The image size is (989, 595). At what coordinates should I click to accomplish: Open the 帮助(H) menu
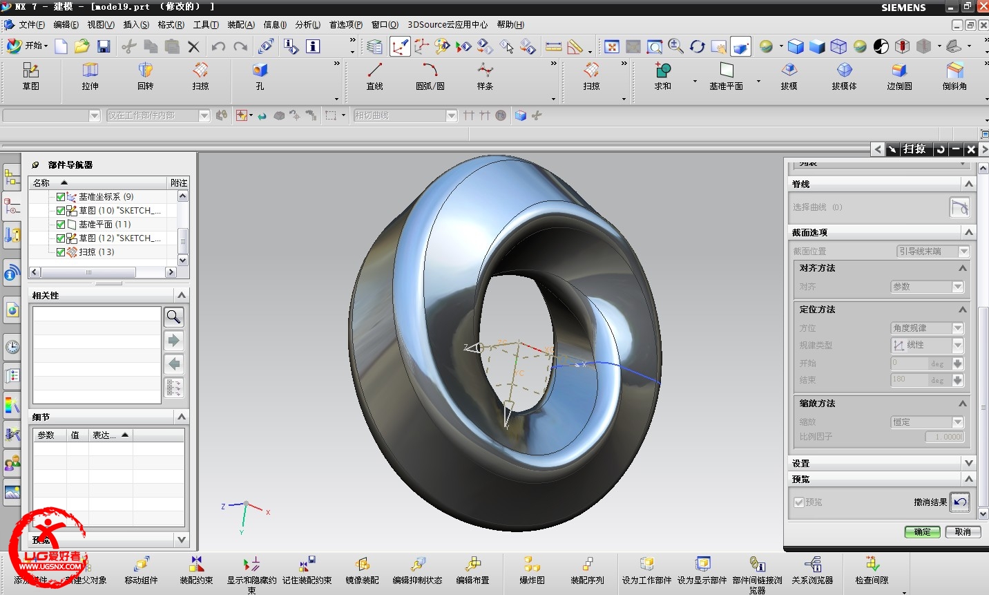click(x=510, y=25)
